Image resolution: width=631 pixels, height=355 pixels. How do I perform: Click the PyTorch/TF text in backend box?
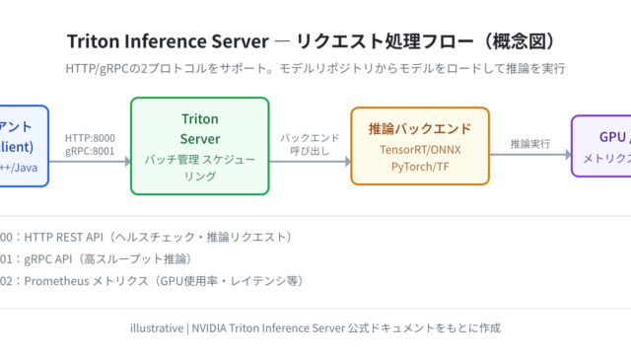click(x=420, y=167)
